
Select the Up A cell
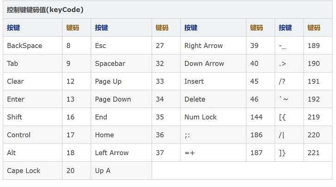pyautogui.click(x=103, y=171)
